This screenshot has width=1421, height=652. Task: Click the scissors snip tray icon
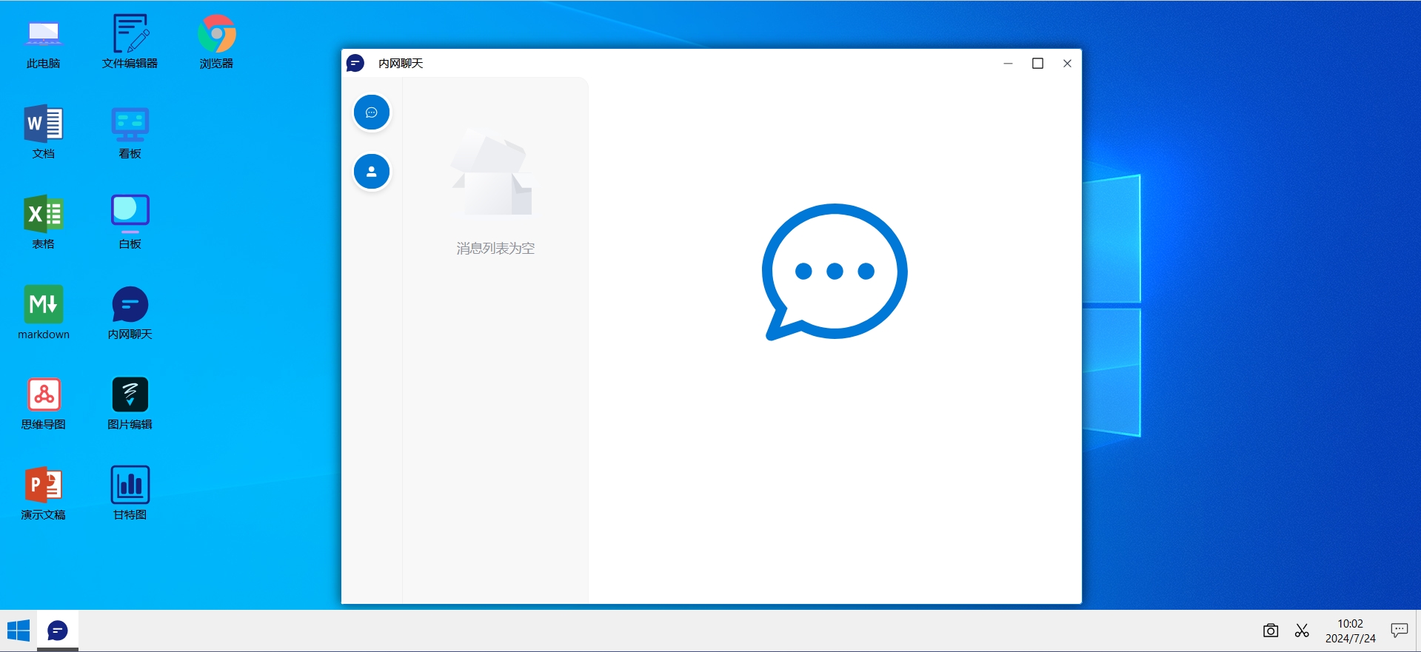coord(1302,631)
